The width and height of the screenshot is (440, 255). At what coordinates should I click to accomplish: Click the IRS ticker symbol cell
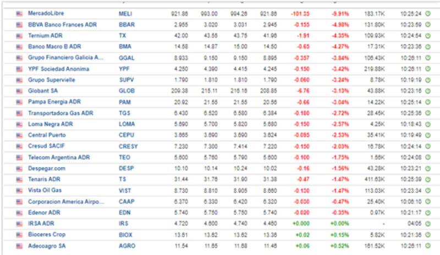pyautogui.click(x=123, y=223)
